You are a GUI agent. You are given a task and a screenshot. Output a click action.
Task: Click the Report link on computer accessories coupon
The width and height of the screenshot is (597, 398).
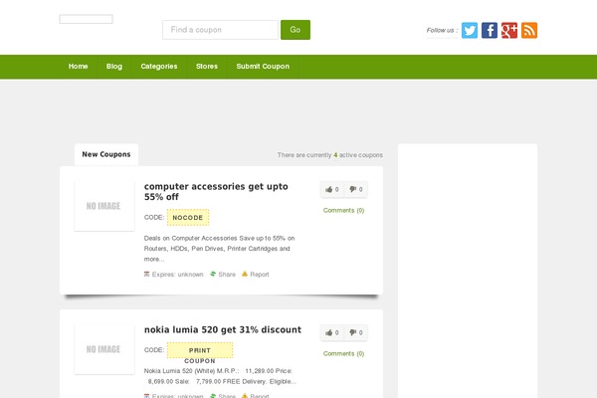pos(260,275)
